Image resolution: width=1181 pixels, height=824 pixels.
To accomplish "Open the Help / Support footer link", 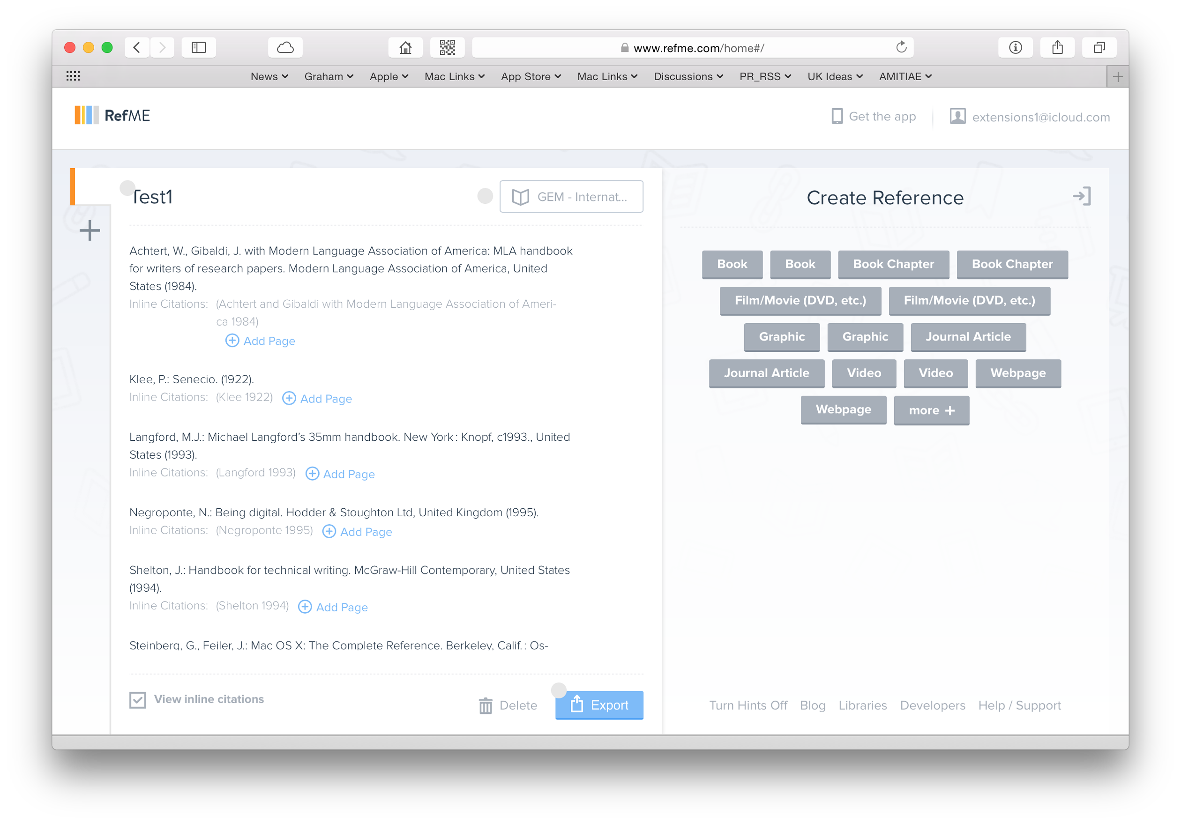I will click(1019, 705).
